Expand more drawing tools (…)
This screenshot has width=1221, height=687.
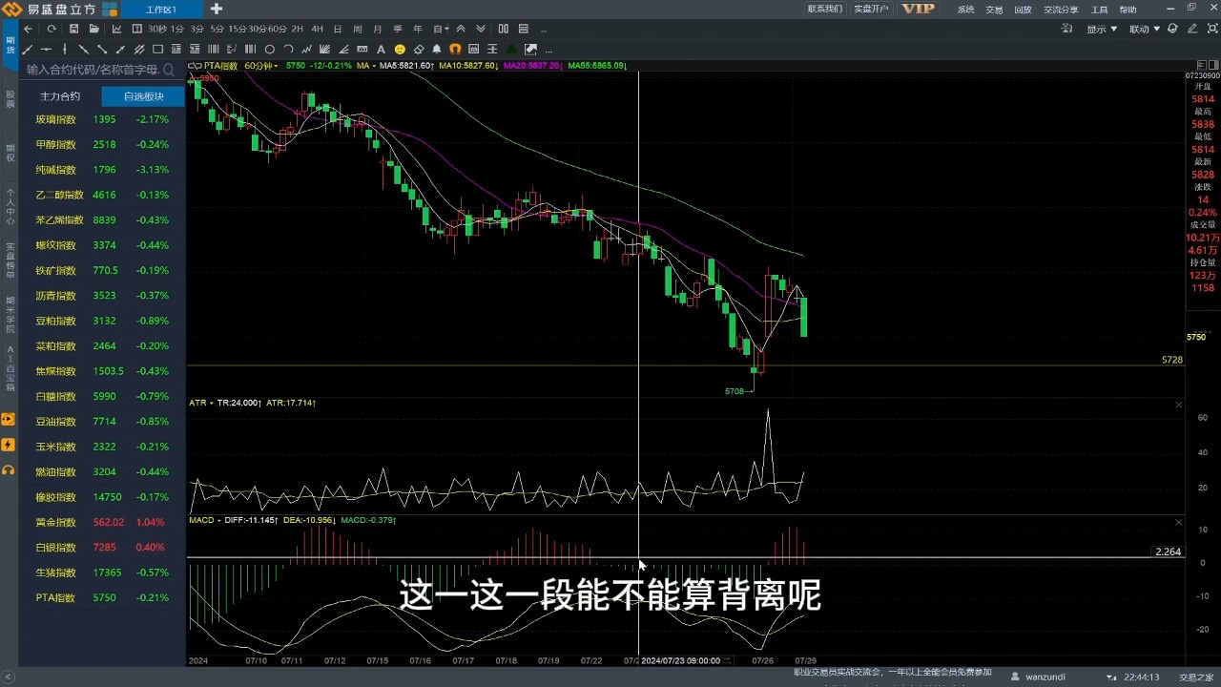pos(548,51)
